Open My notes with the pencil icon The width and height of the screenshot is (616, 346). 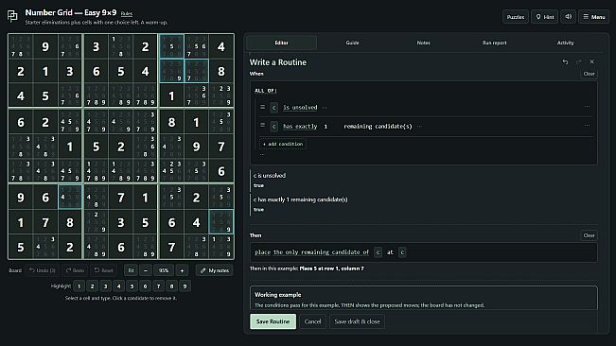tap(215, 270)
